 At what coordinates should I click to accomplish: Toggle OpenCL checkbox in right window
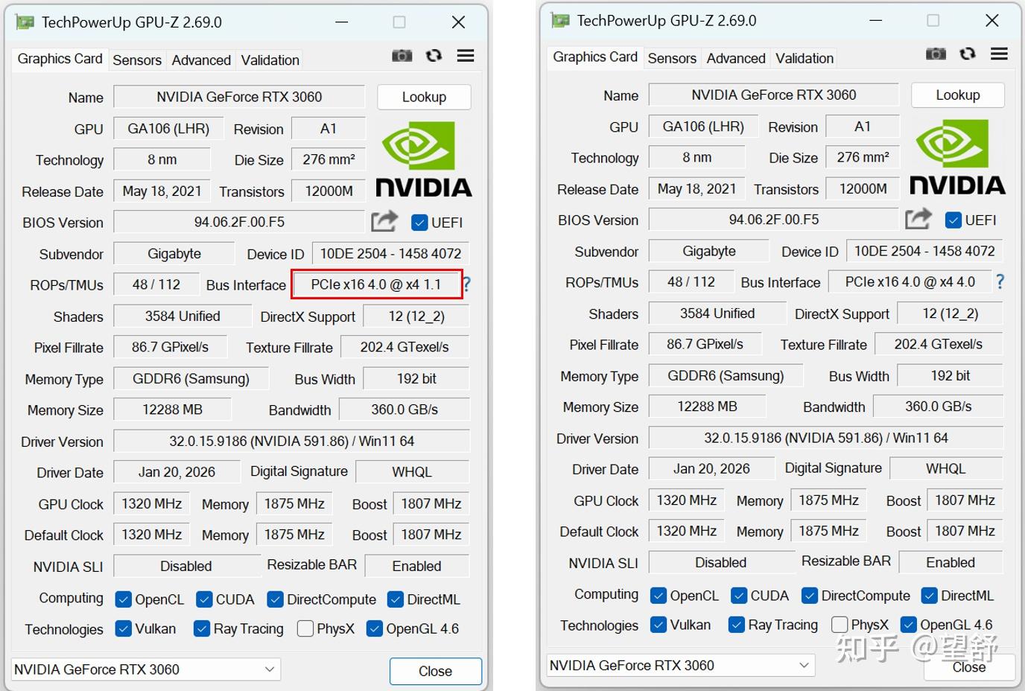(659, 596)
